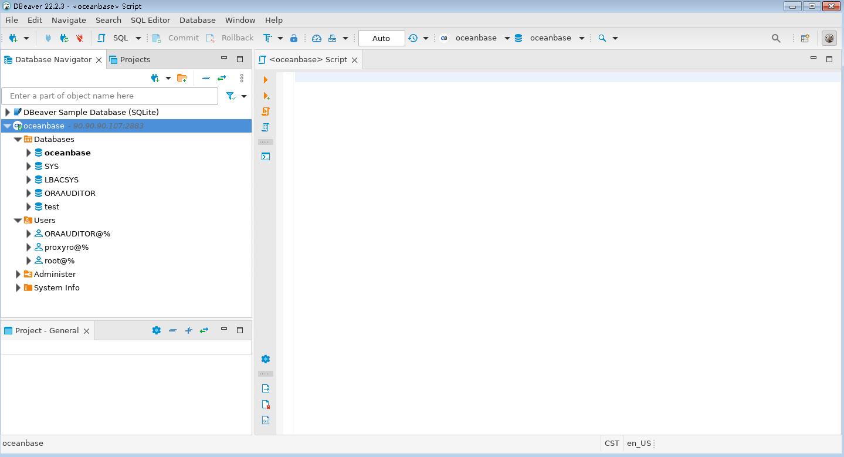This screenshot has width=844, height=457.
Task: Click the red Disconnect icon
Action: click(79, 38)
